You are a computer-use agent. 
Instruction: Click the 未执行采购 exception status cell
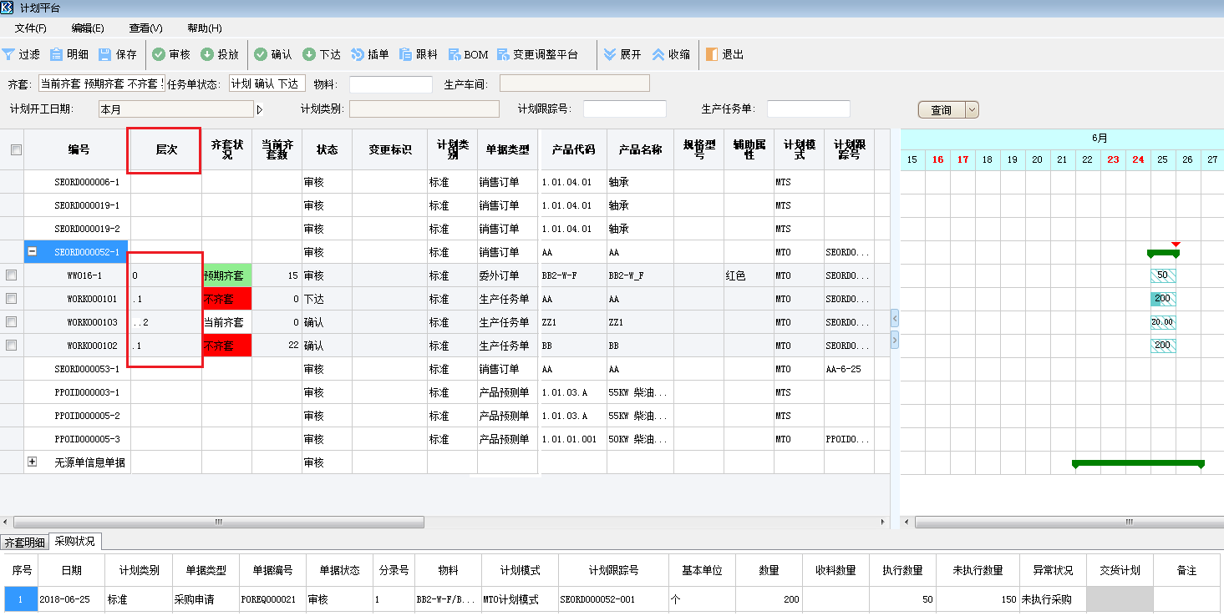tap(1053, 599)
